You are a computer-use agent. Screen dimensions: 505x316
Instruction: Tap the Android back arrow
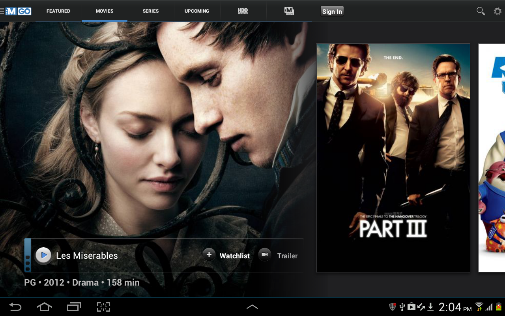[15, 307]
